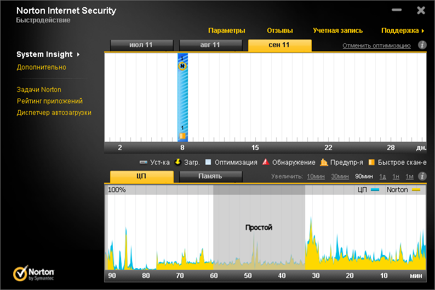This screenshot has height=290, width=435.
Task: Select the сен 11 month tab
Action: [x=279, y=45]
